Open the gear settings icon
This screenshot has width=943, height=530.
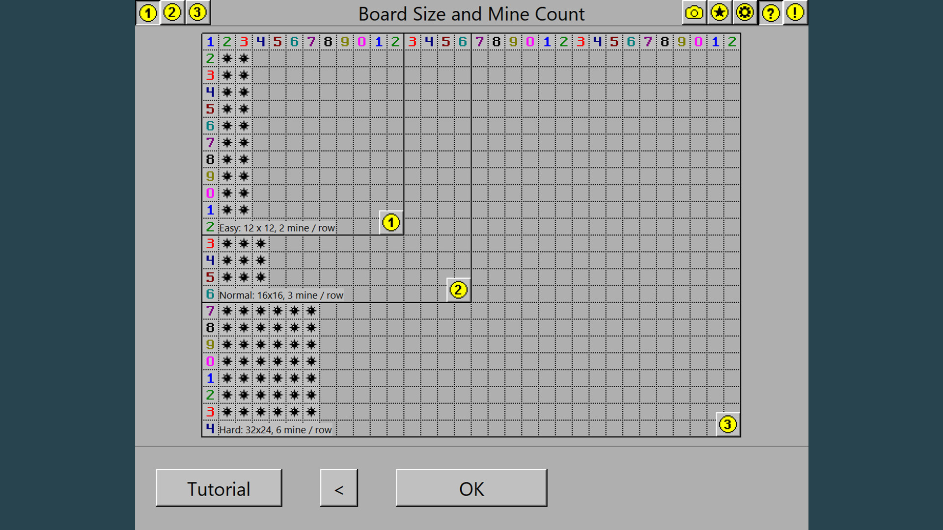[745, 13]
